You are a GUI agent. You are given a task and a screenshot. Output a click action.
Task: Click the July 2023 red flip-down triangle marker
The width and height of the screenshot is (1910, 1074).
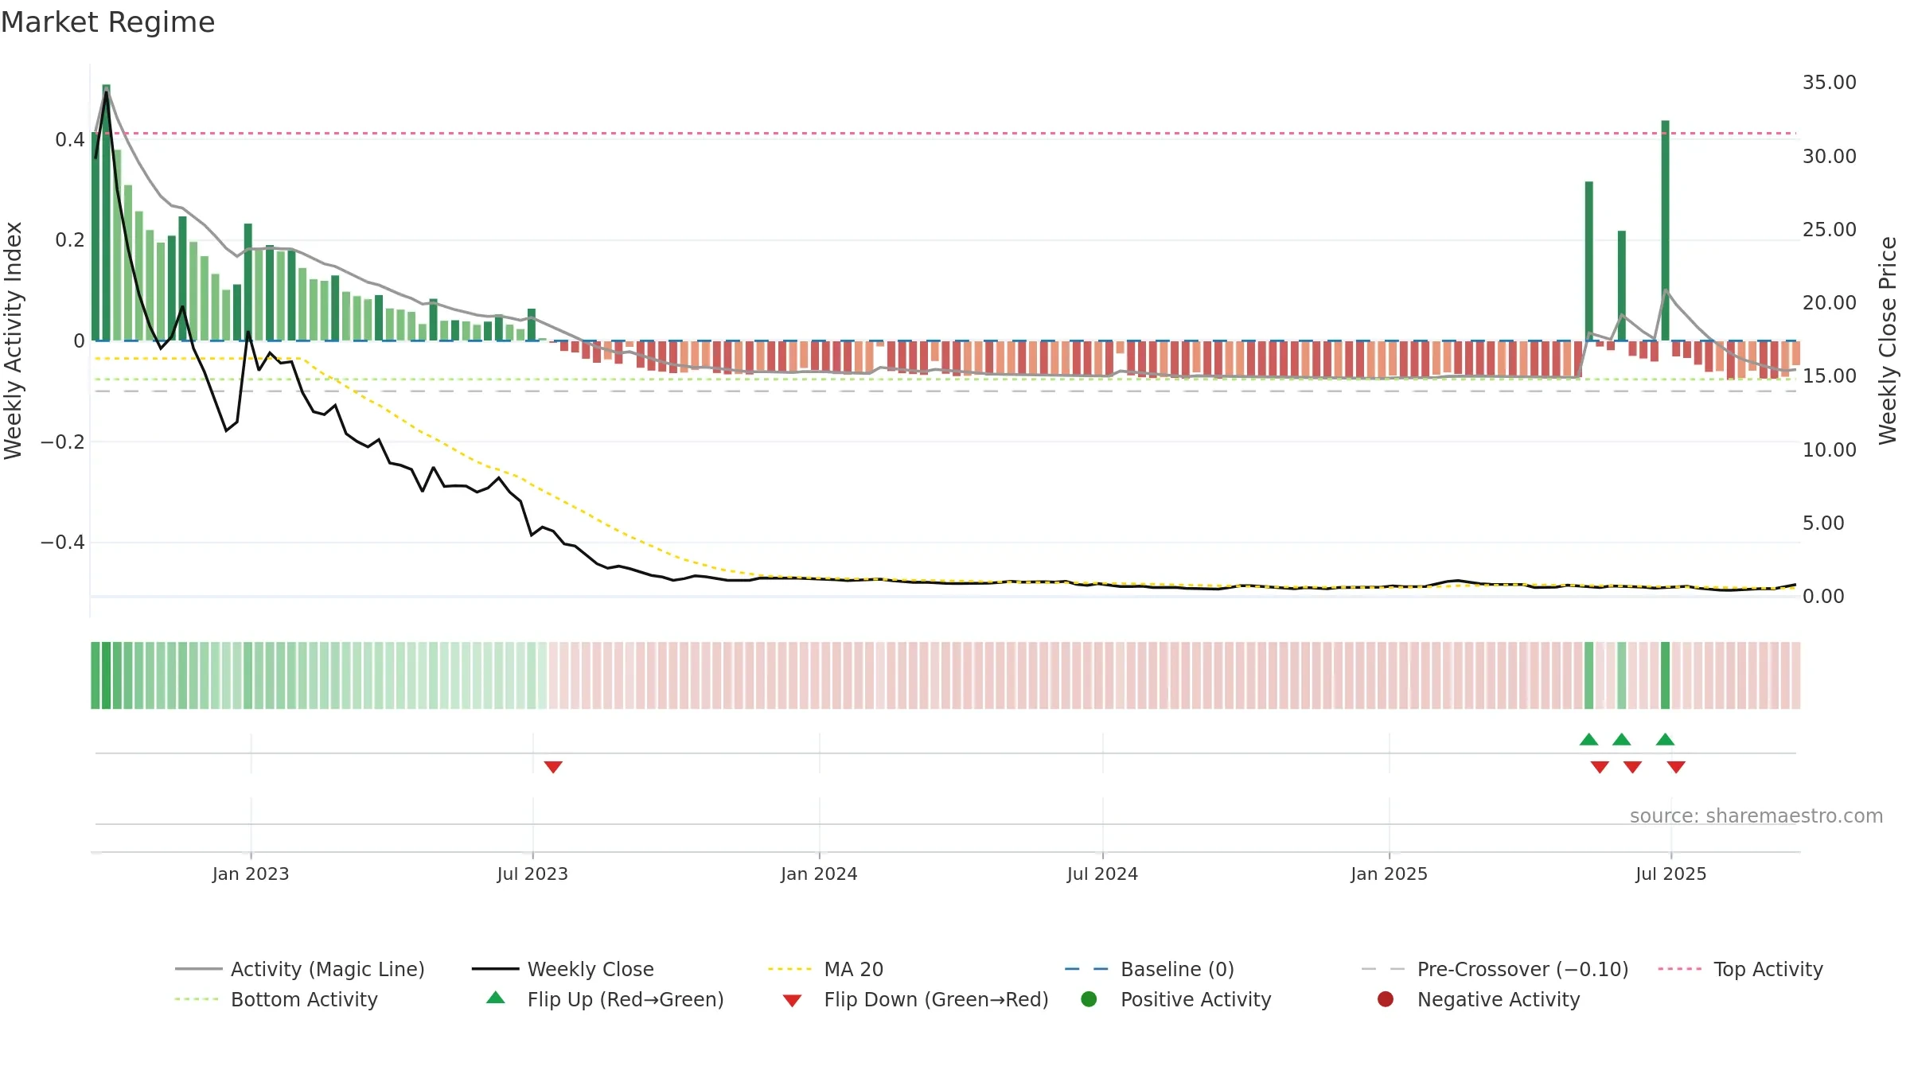click(x=553, y=767)
